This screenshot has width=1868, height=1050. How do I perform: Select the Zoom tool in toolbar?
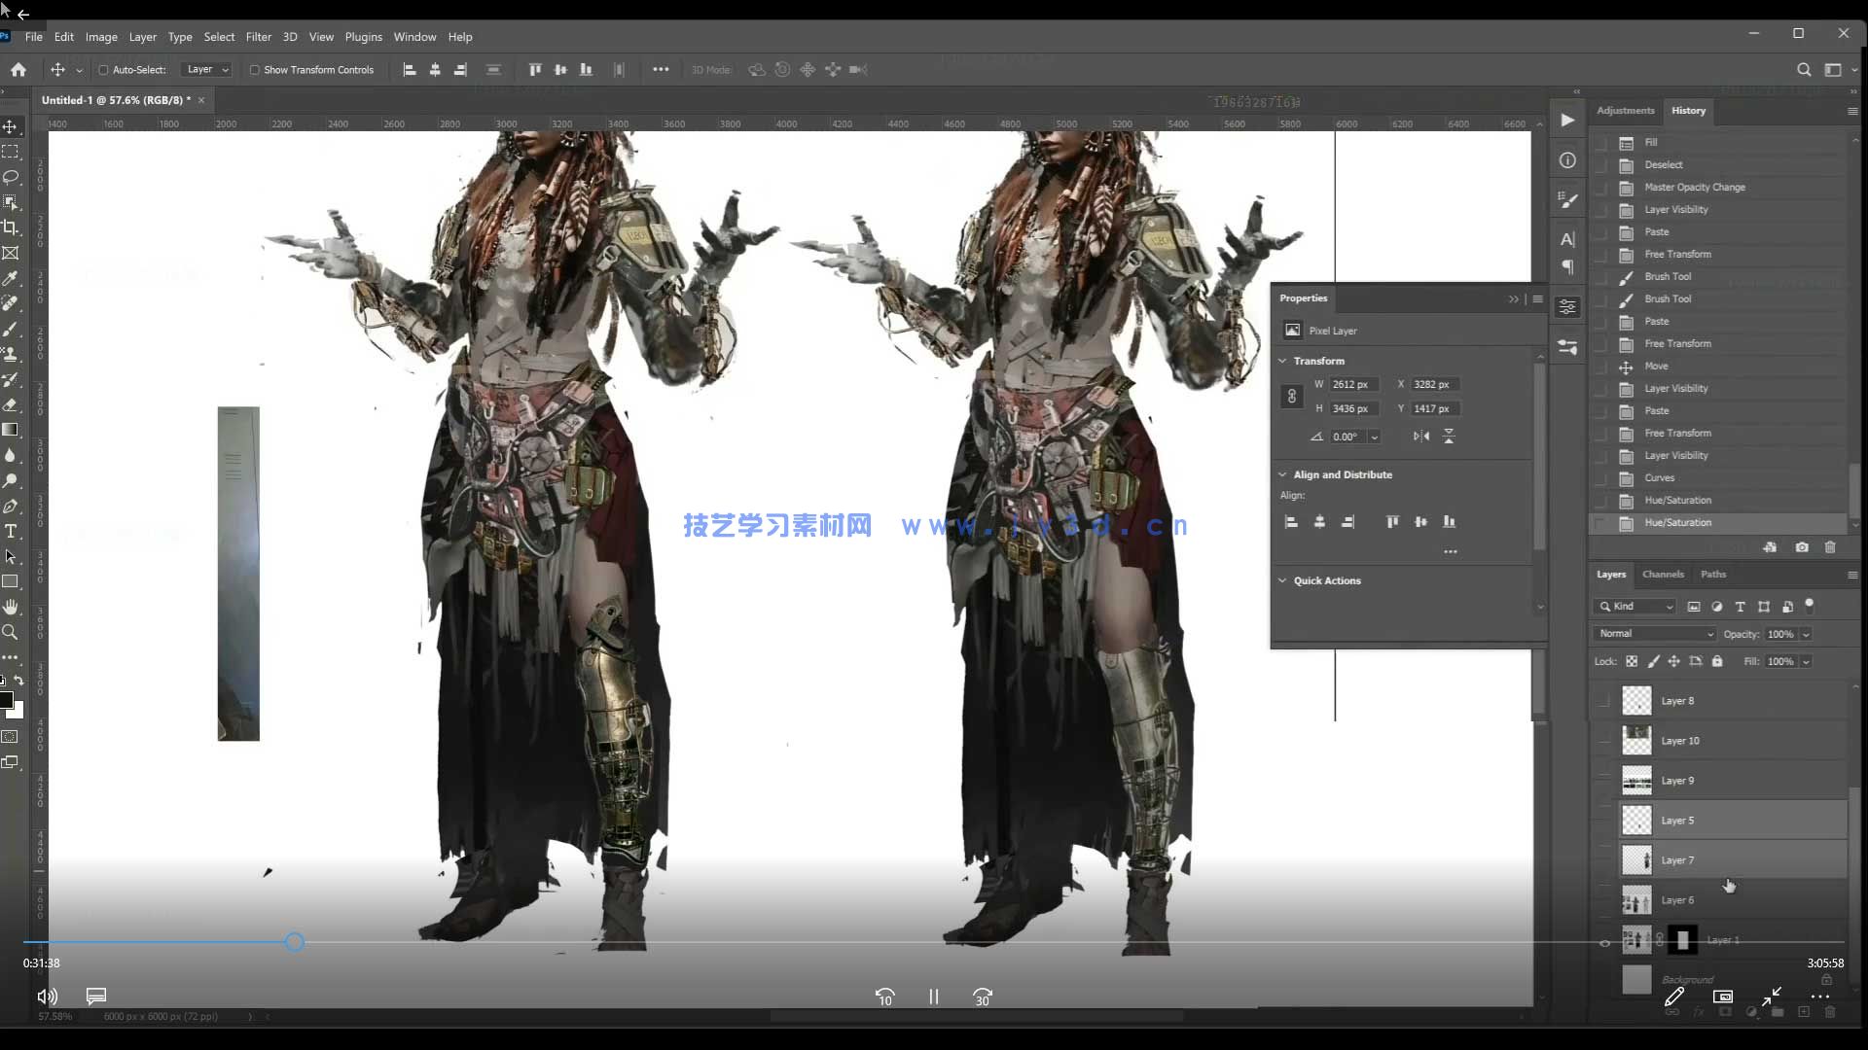pyautogui.click(x=11, y=632)
